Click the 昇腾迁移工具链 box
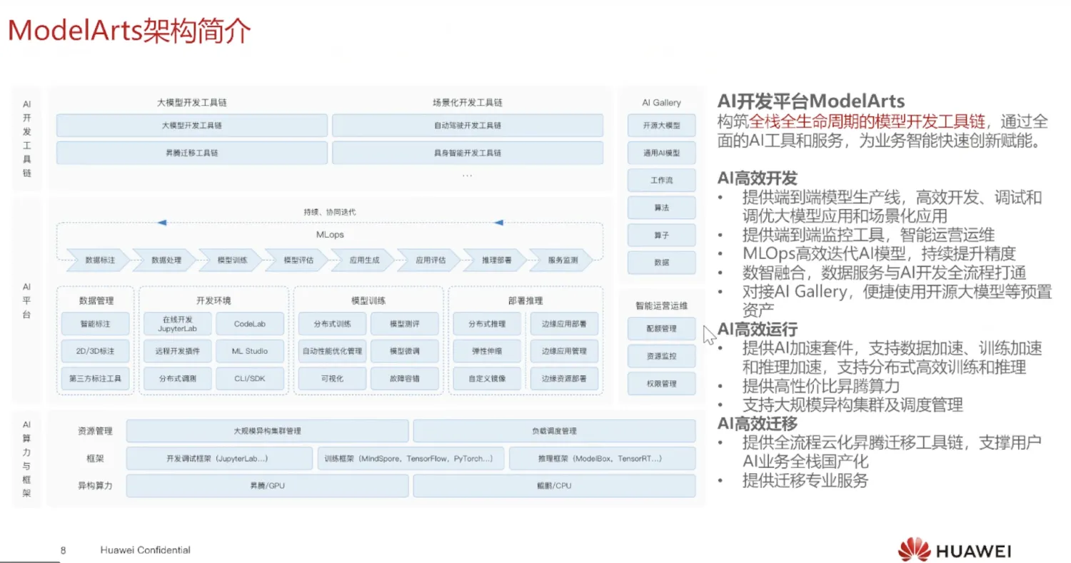Viewport: 1071px width, 563px height. point(192,153)
